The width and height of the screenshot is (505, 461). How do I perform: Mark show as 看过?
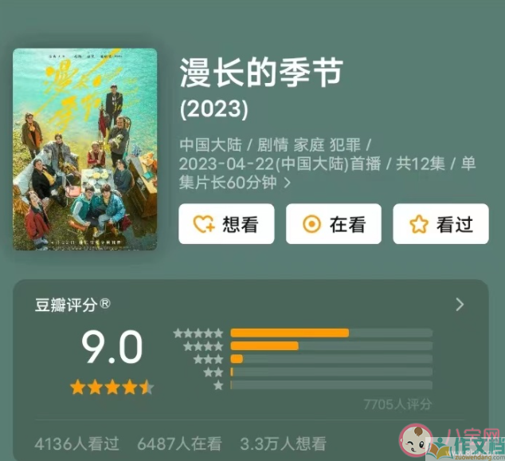(x=441, y=224)
